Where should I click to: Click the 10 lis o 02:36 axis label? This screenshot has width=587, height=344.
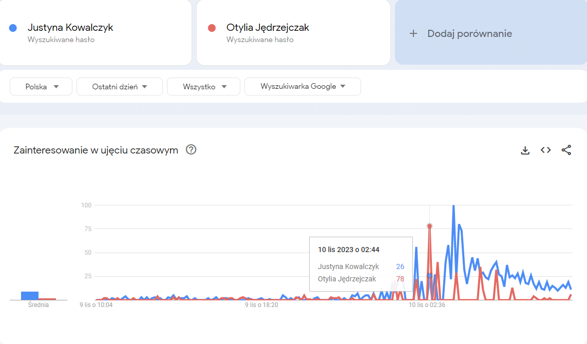point(427,305)
